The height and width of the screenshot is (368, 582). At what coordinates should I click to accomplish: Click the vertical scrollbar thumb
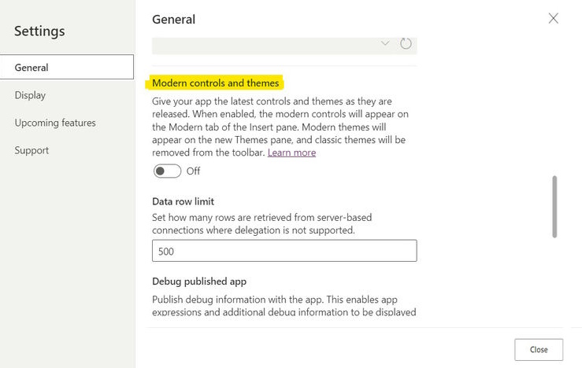(x=554, y=206)
